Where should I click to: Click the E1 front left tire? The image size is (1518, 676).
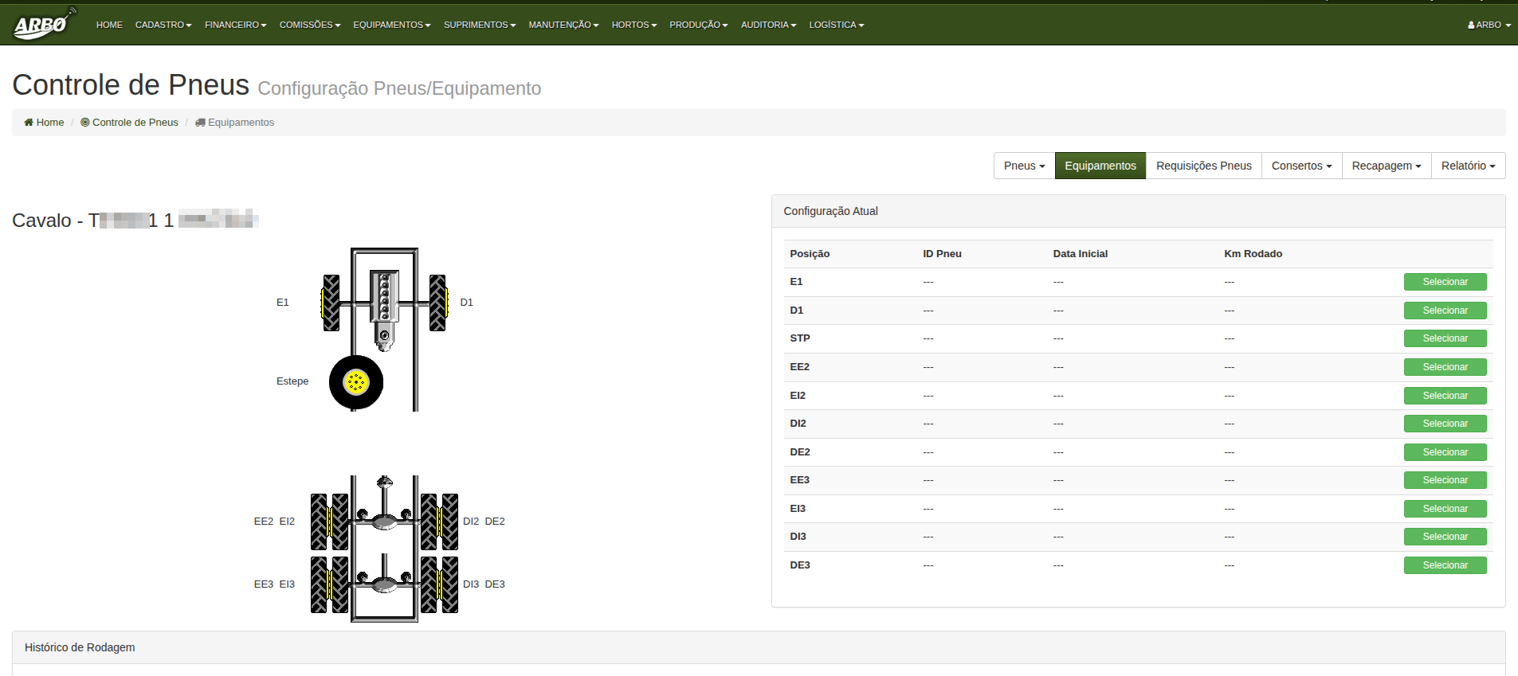tap(331, 303)
